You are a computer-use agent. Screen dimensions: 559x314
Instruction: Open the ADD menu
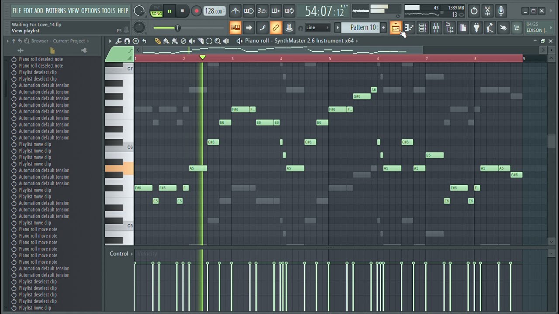coord(39,10)
